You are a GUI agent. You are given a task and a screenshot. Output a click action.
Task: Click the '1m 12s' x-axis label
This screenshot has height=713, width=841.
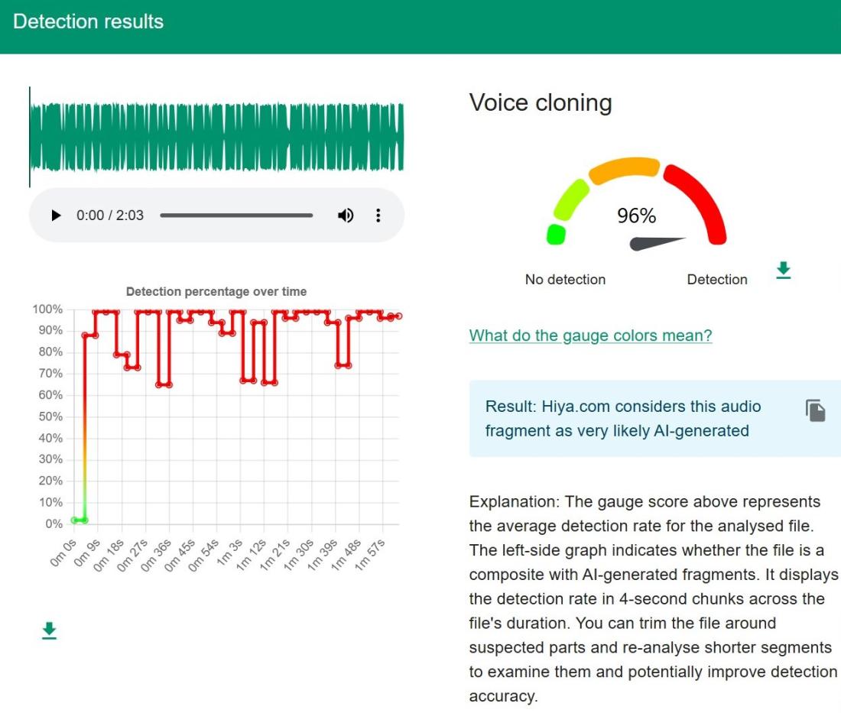coord(252,555)
